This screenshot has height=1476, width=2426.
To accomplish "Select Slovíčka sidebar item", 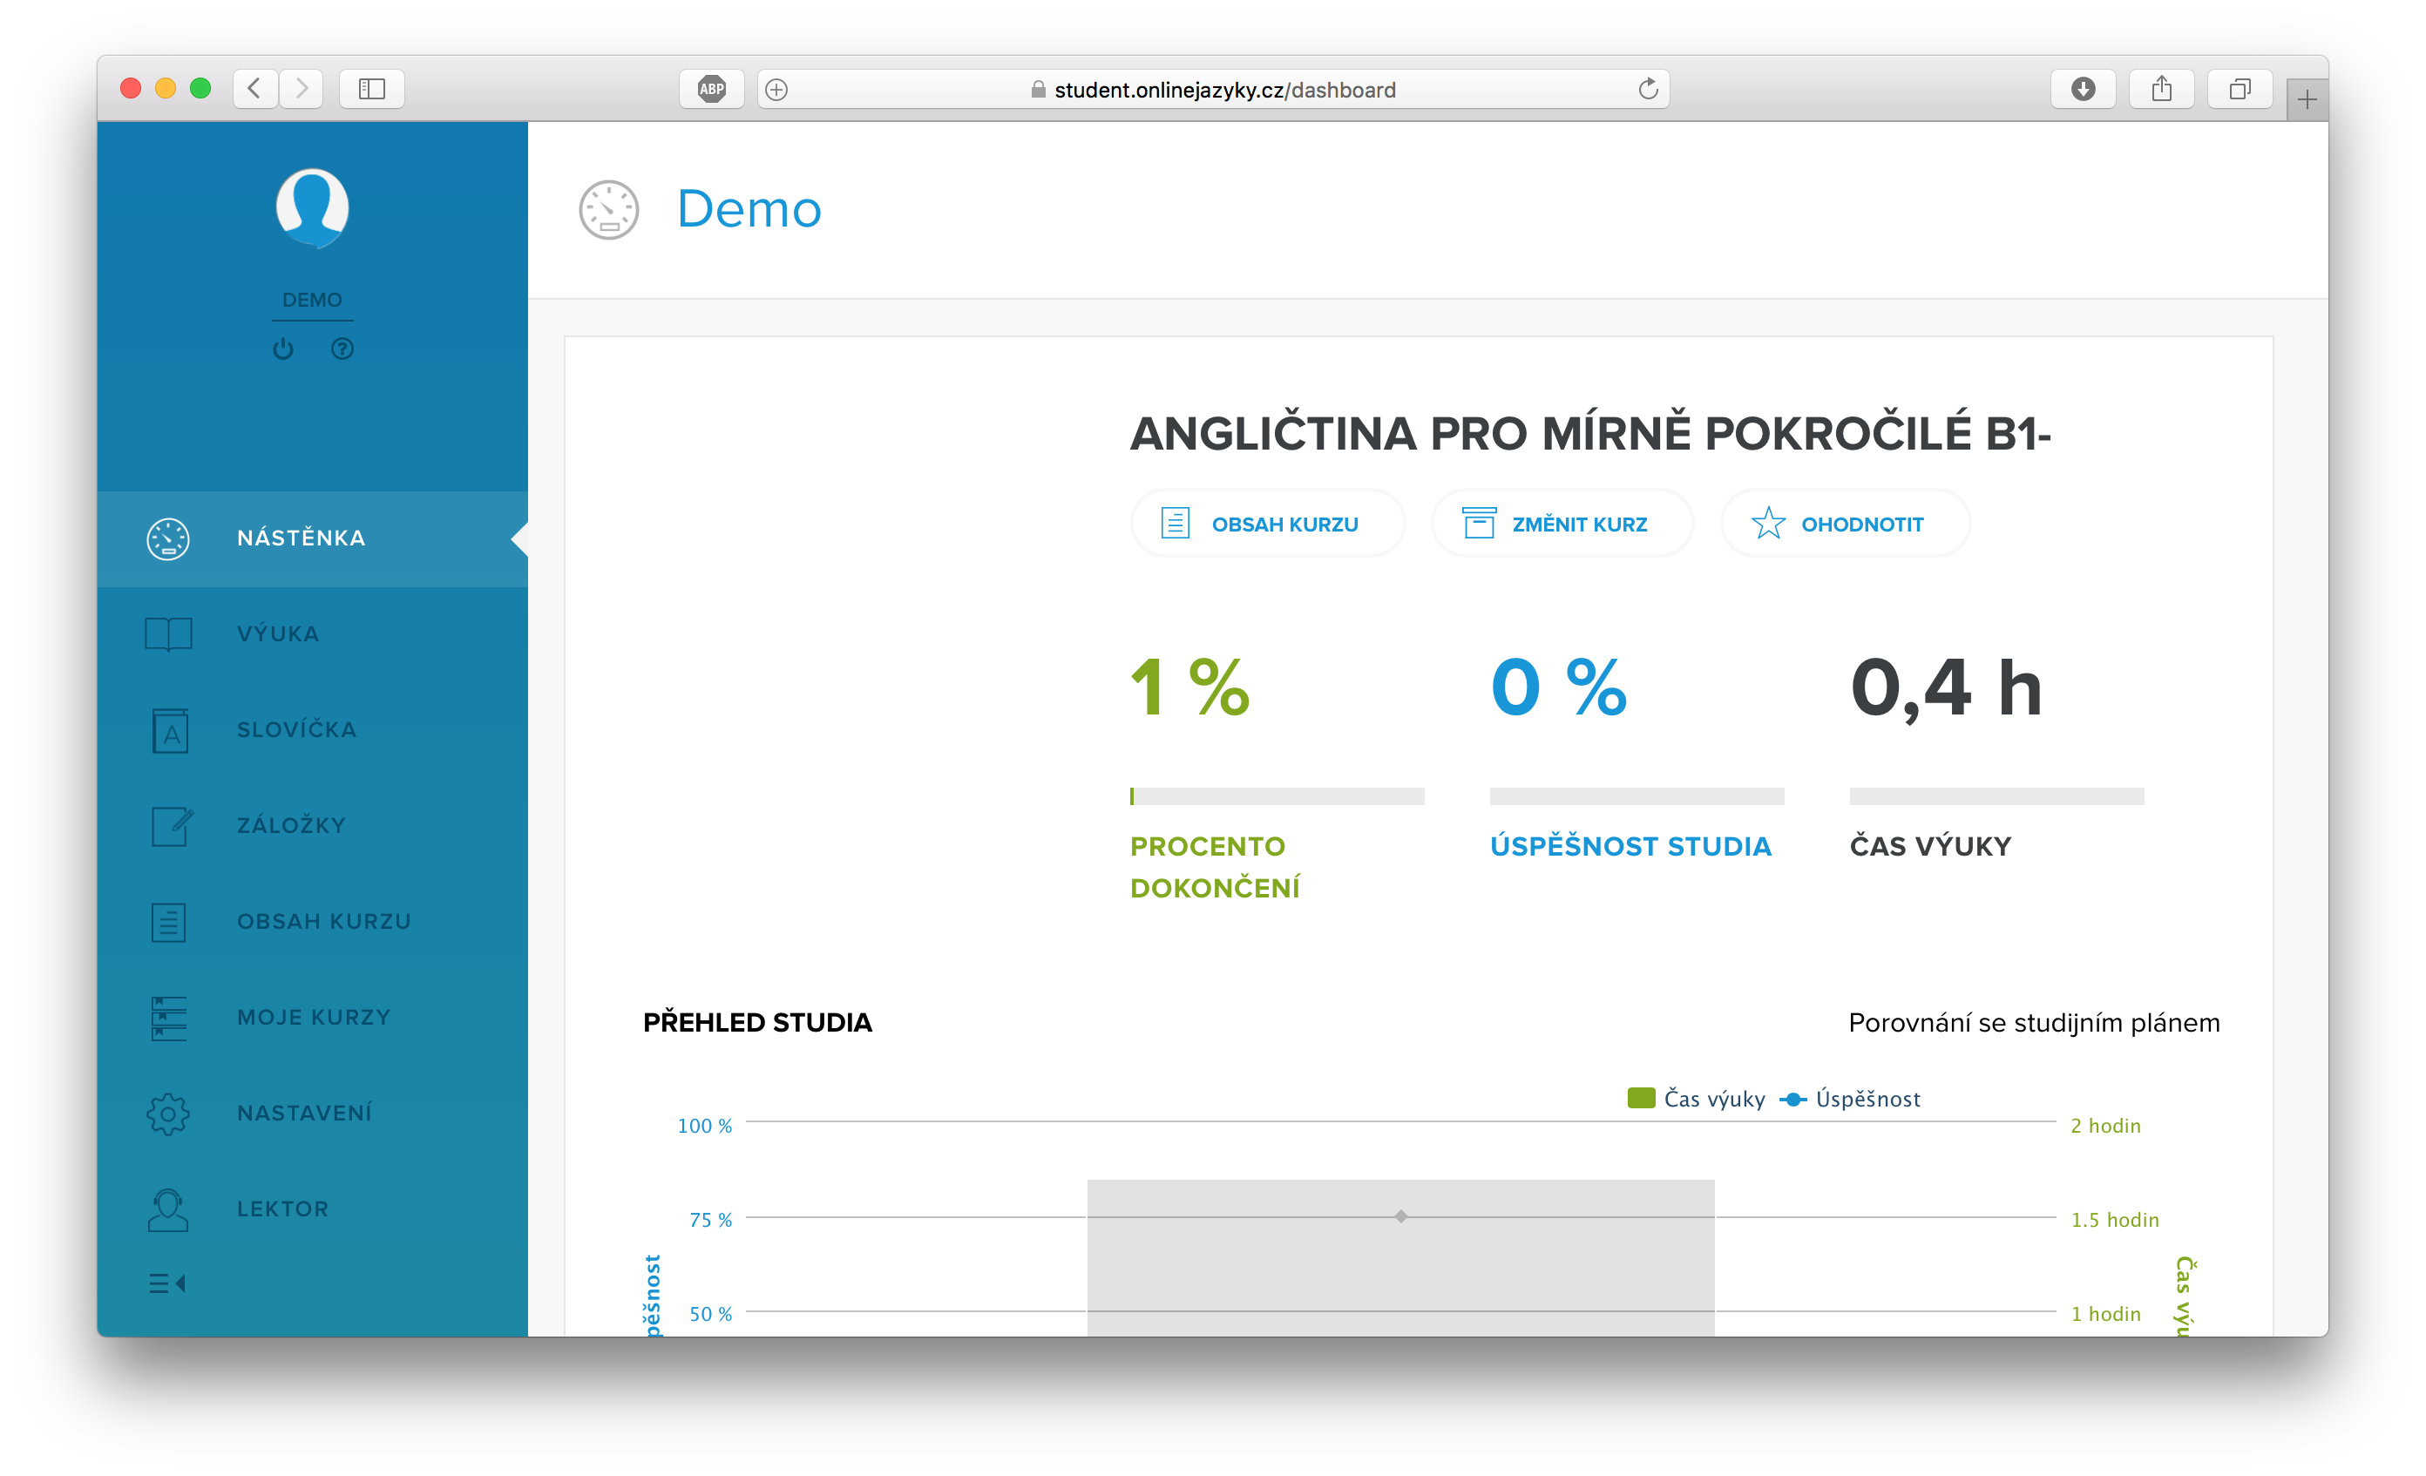I will 295,729.
